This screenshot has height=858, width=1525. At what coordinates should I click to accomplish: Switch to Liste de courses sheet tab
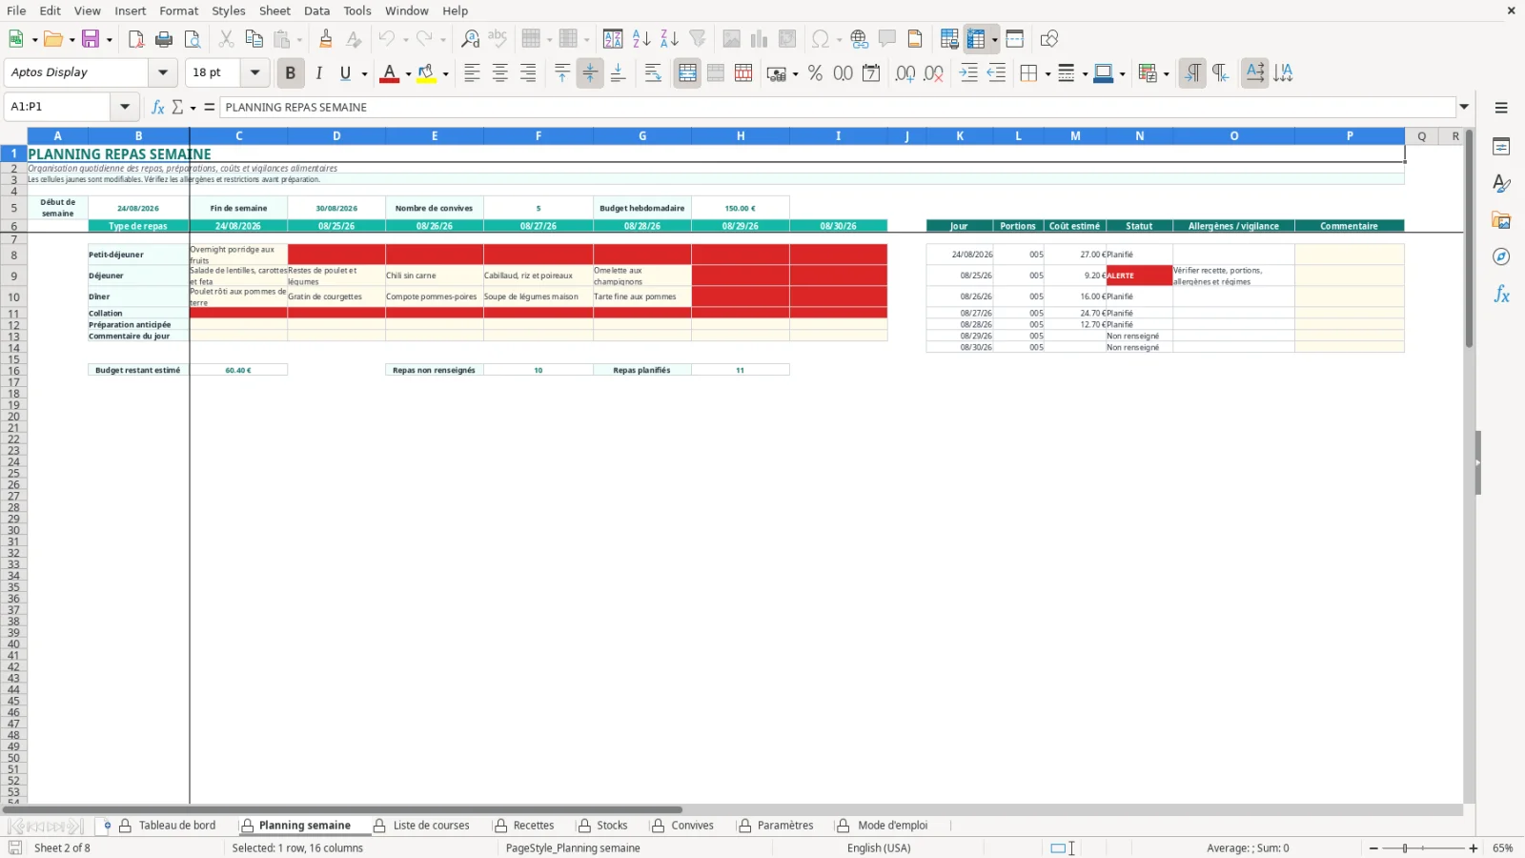pyautogui.click(x=431, y=826)
